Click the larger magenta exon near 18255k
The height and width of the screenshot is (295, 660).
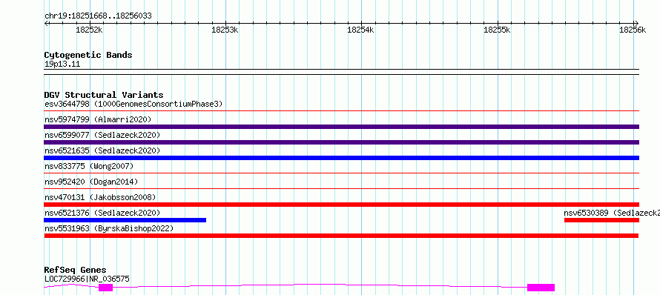(541, 288)
